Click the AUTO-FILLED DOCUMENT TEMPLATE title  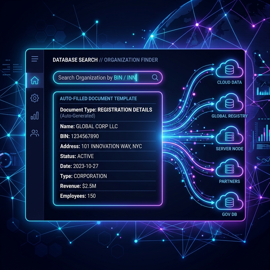pos(98,99)
